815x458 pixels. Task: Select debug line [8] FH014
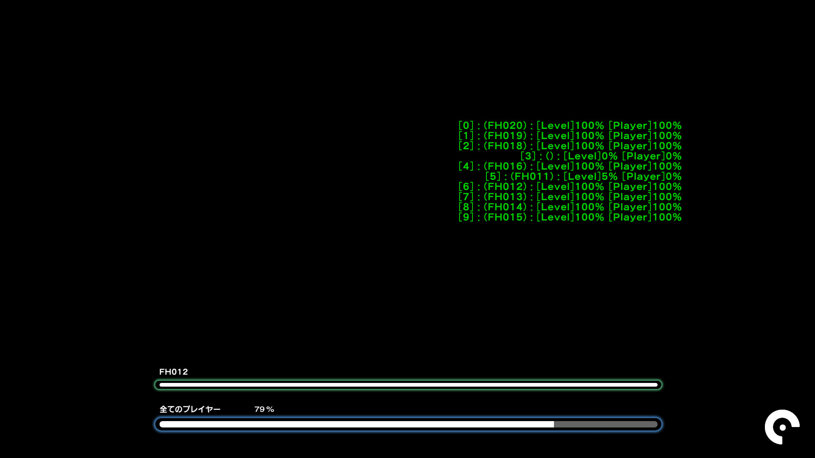[570, 207]
